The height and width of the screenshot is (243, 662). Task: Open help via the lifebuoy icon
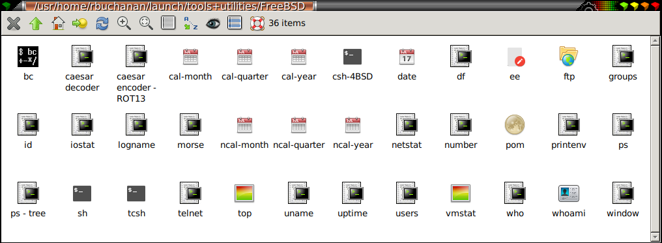pyautogui.click(x=257, y=23)
